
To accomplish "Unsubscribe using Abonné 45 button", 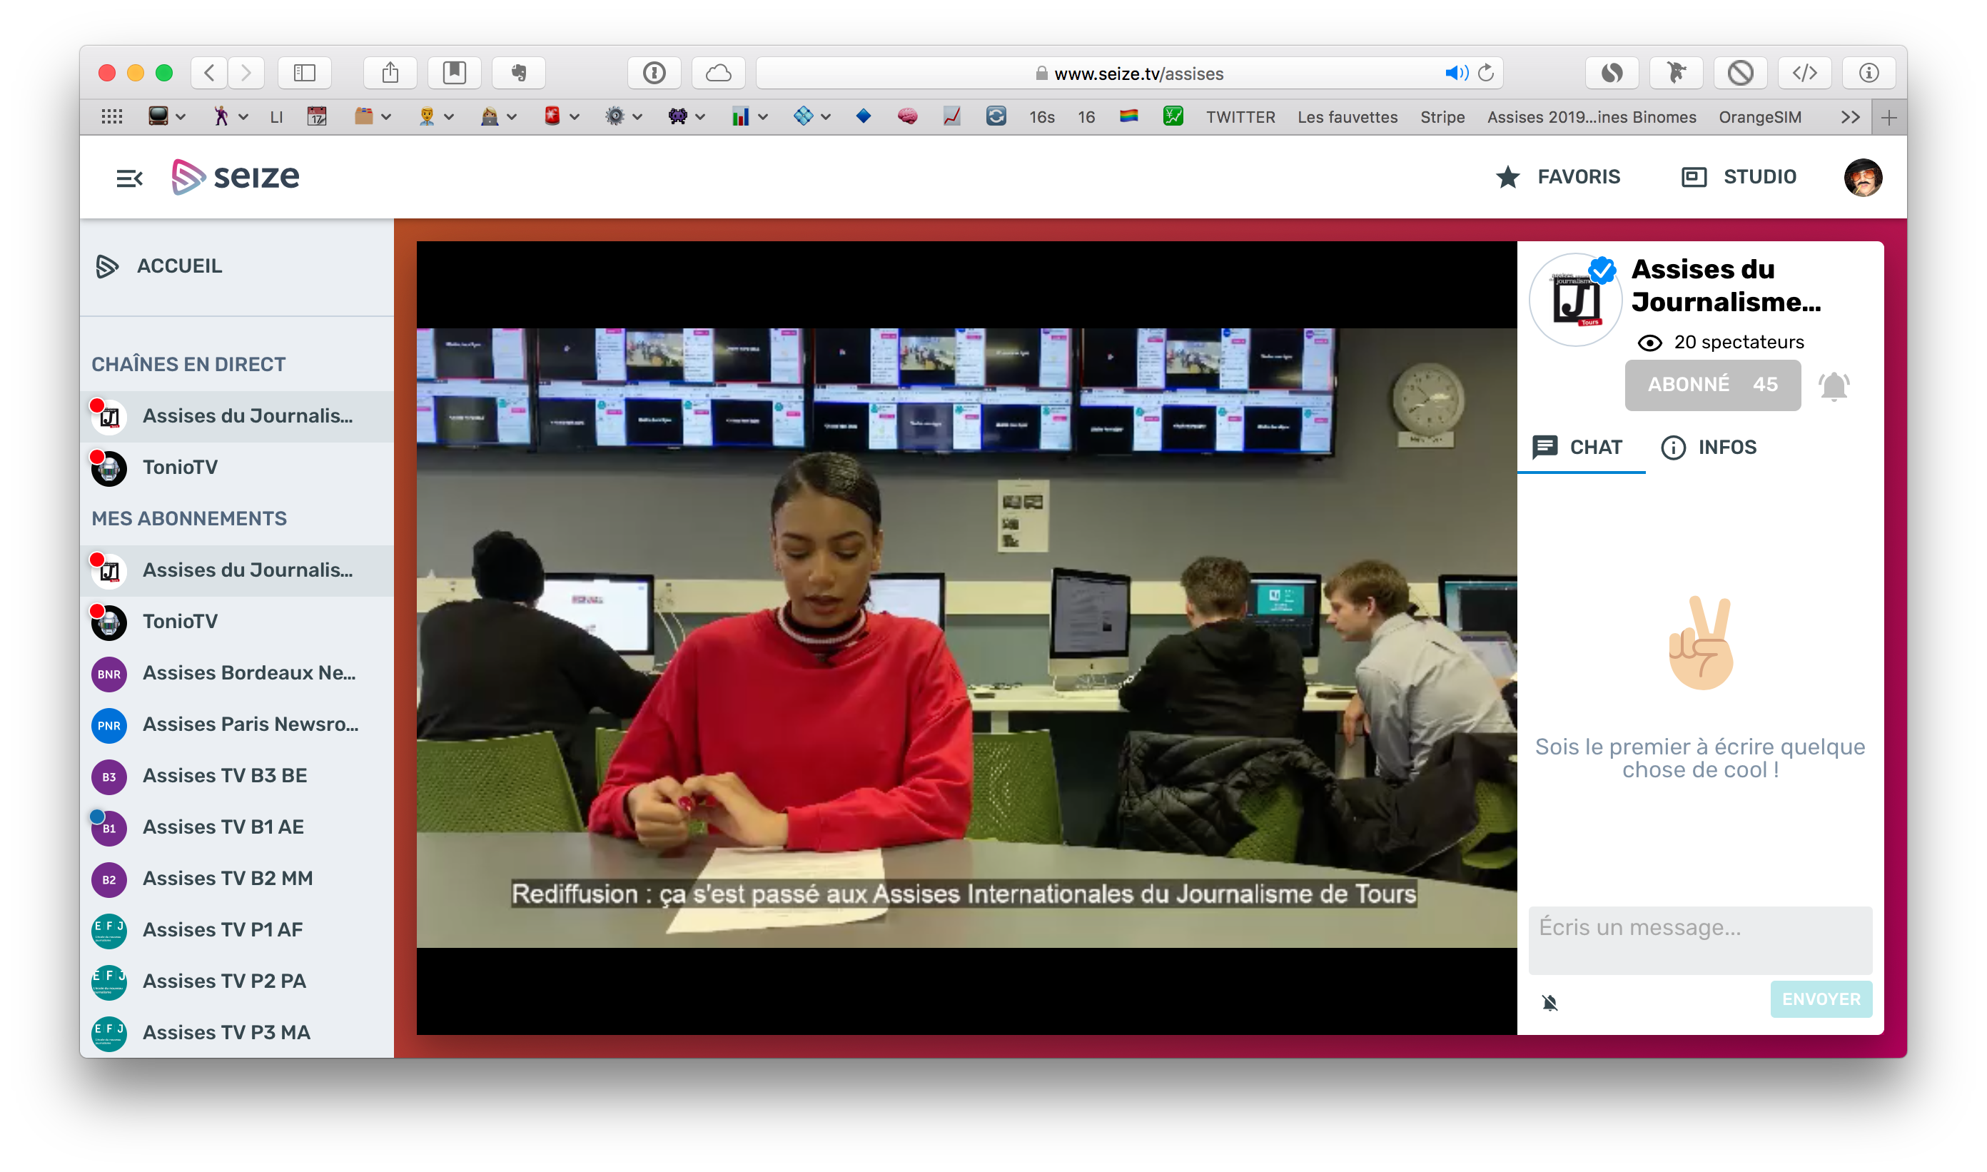I will 1712,385.
